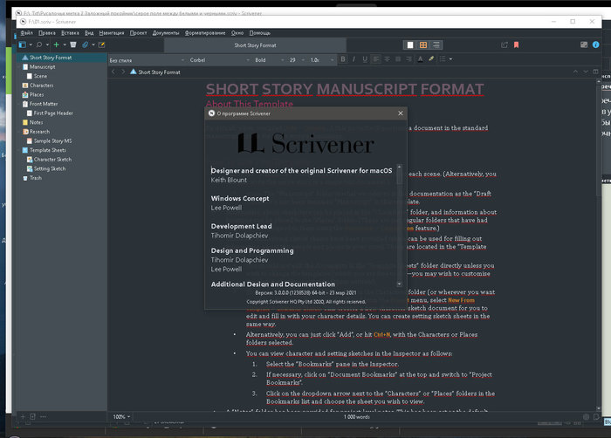The image size is (611, 438).
Task: Apply the text highlight marker tool
Action: tap(431, 59)
